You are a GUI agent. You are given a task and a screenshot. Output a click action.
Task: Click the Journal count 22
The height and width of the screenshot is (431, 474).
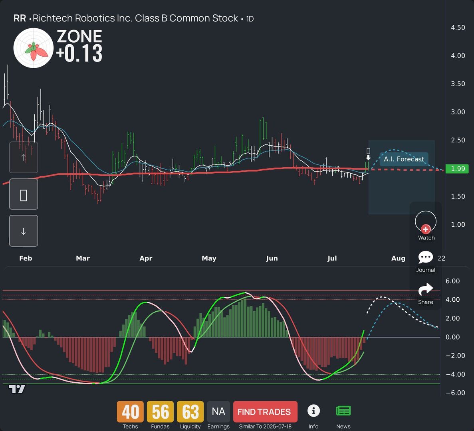pos(441,258)
